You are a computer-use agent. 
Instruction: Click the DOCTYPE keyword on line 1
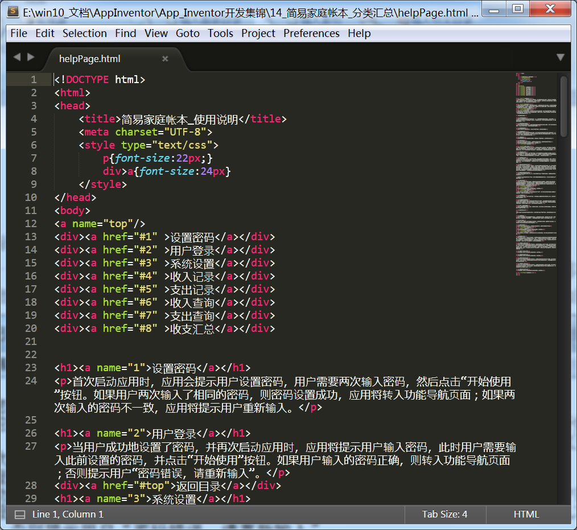coord(87,80)
